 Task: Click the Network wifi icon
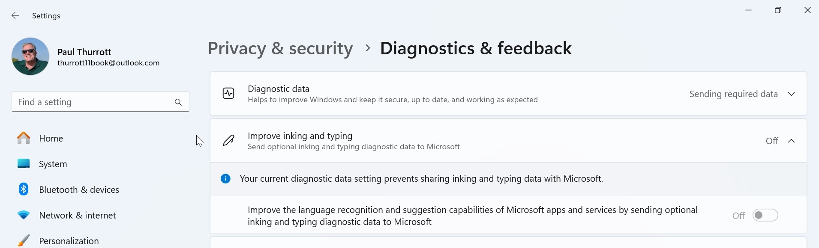(x=24, y=215)
